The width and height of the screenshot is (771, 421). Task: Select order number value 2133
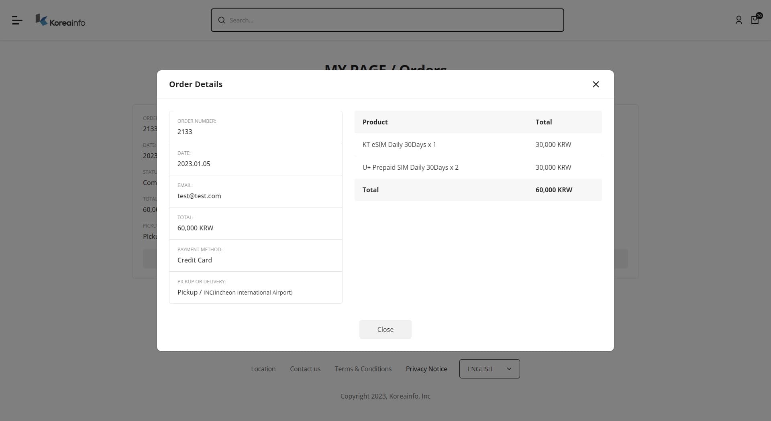[x=185, y=132]
